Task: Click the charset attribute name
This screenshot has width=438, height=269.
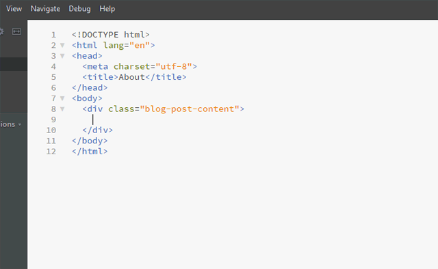Action: (x=131, y=66)
